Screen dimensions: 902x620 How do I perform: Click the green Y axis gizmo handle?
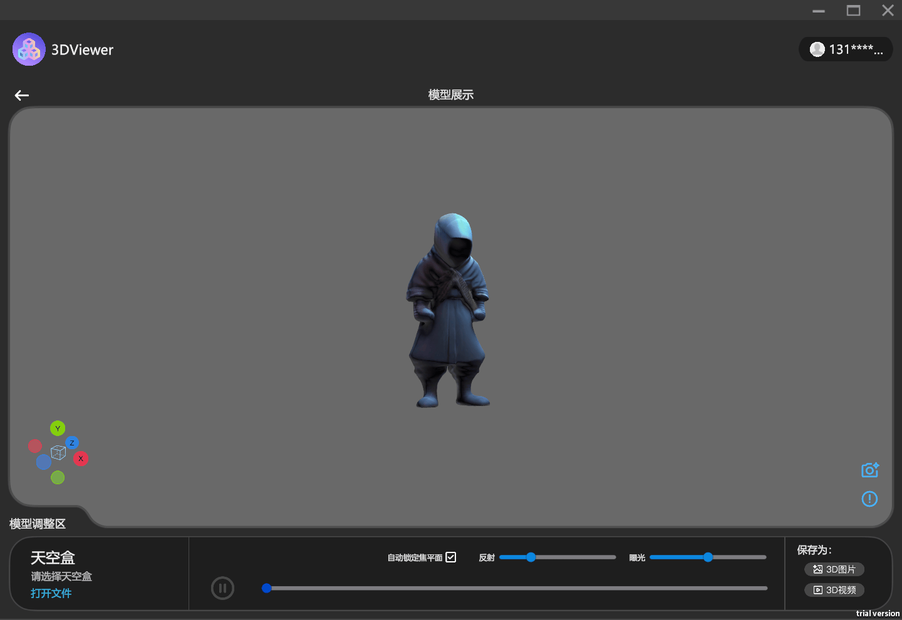point(58,429)
